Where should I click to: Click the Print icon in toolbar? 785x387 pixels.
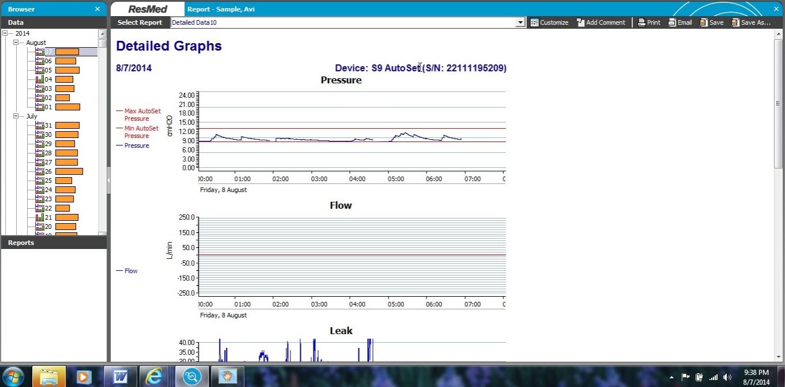(x=641, y=22)
